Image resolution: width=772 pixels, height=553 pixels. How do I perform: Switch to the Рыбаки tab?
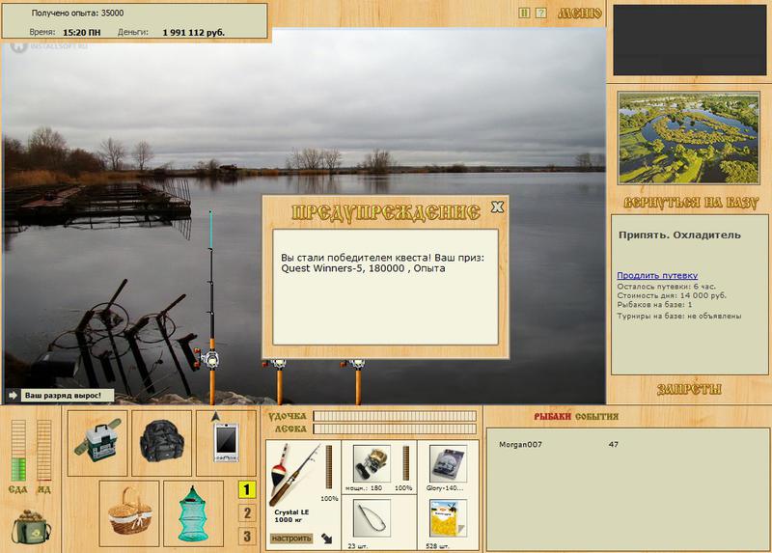click(x=552, y=417)
